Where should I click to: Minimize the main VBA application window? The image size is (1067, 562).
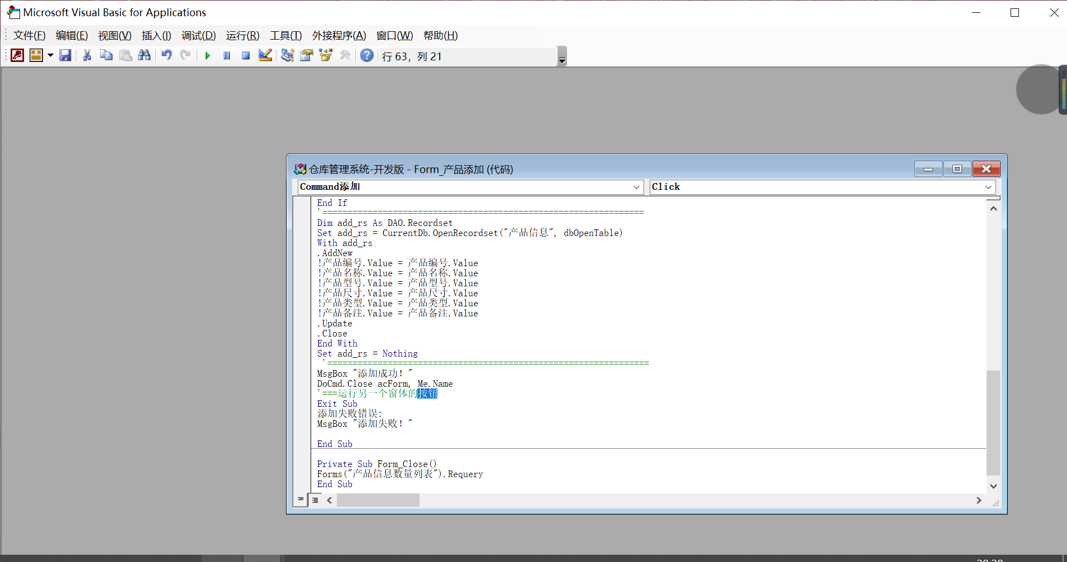tap(977, 12)
